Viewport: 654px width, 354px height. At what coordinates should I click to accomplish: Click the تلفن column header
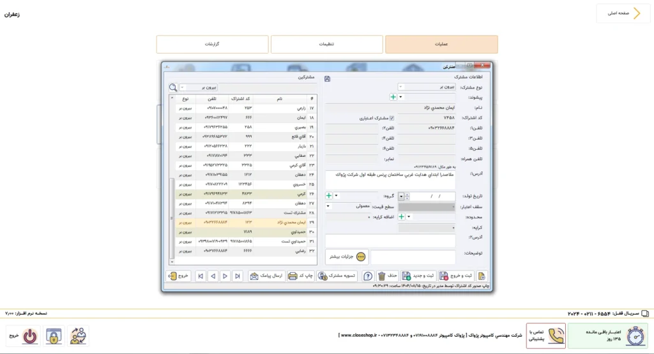(x=212, y=99)
